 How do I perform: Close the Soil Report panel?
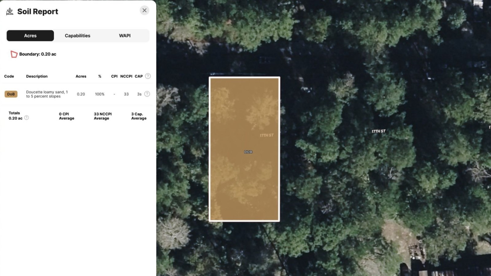pos(145,10)
